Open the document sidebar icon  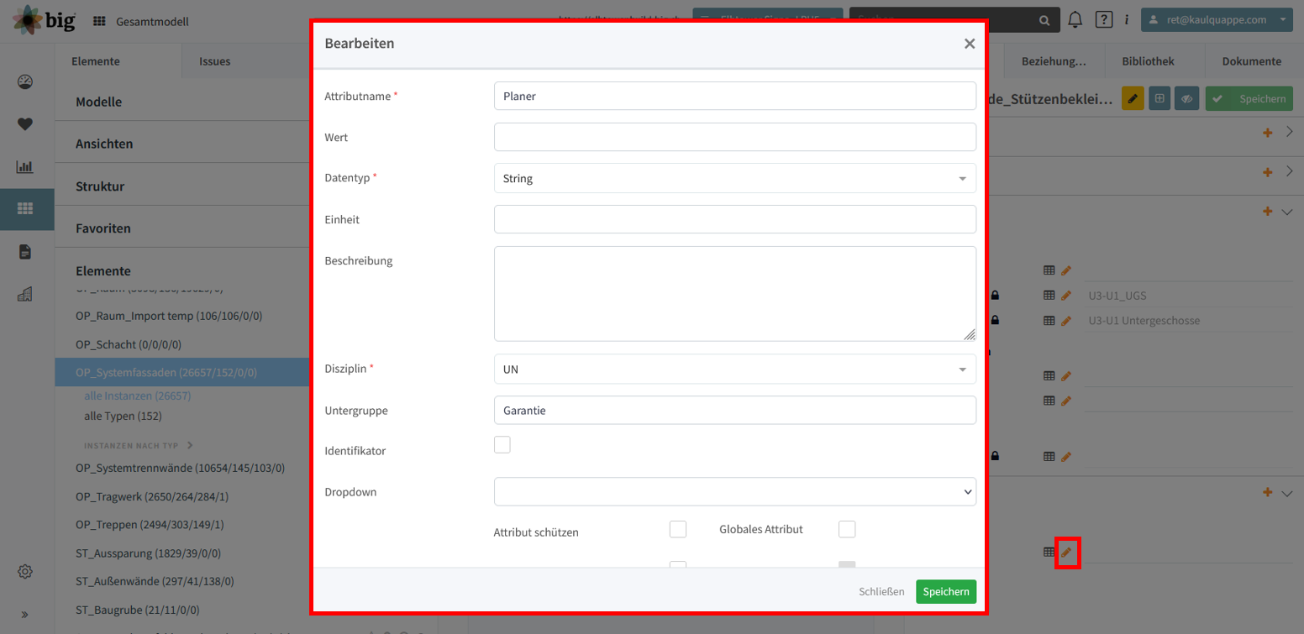point(25,252)
